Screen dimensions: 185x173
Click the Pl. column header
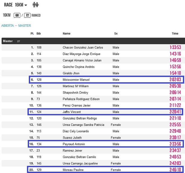(32, 34)
